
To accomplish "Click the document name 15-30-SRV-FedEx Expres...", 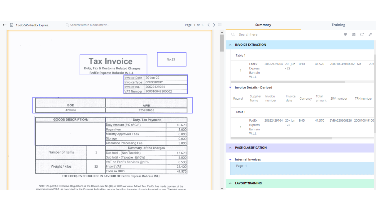I will click(33, 25).
